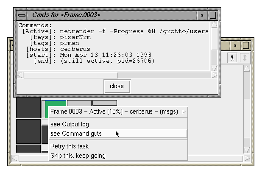262x173 pixels.
Task: Expand the Frame.0003 submenu arrow
Action: 184,112
